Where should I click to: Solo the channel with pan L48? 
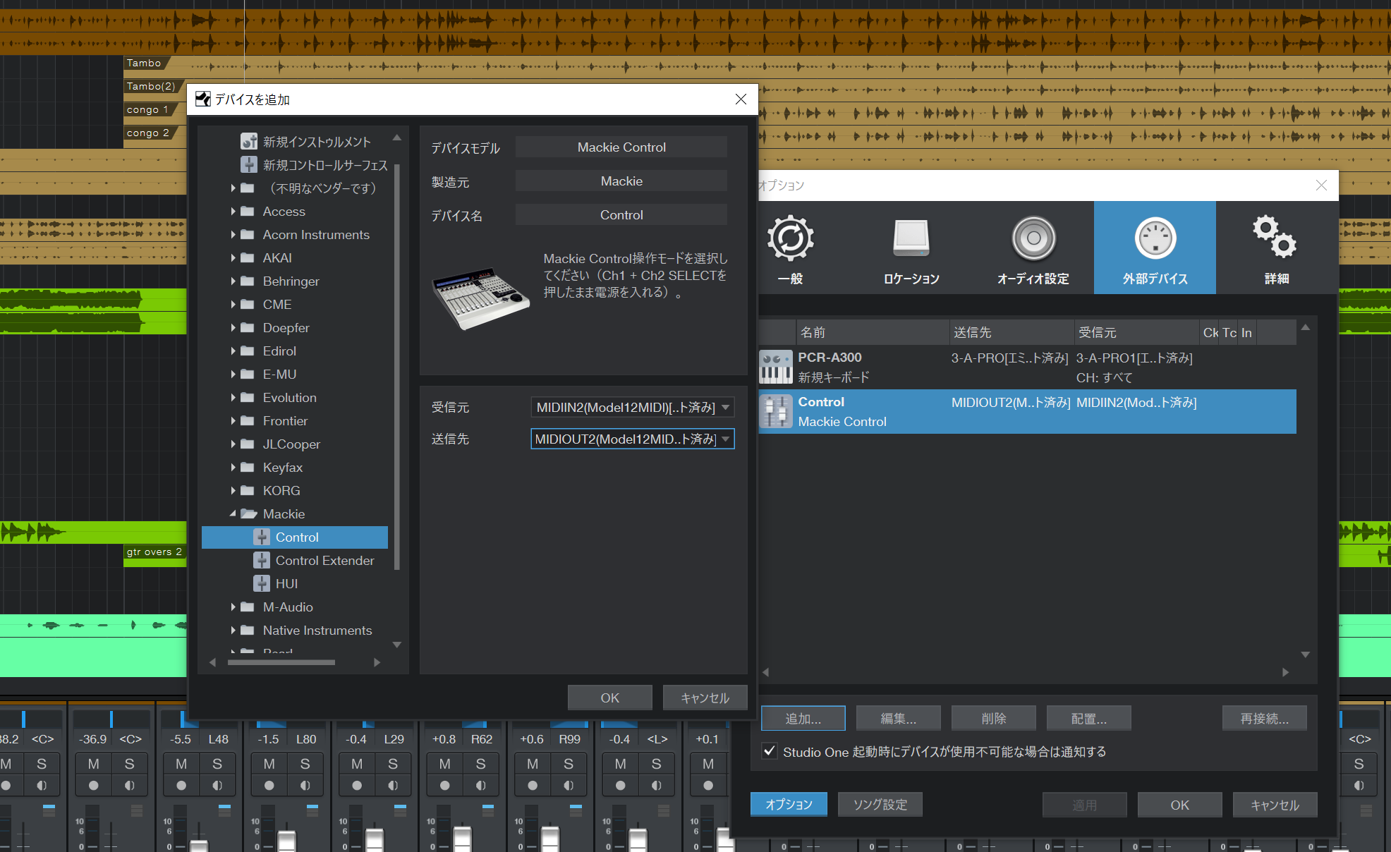point(217,764)
